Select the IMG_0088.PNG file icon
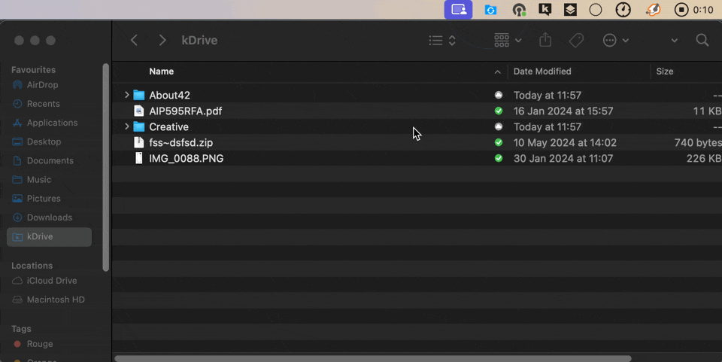 138,158
